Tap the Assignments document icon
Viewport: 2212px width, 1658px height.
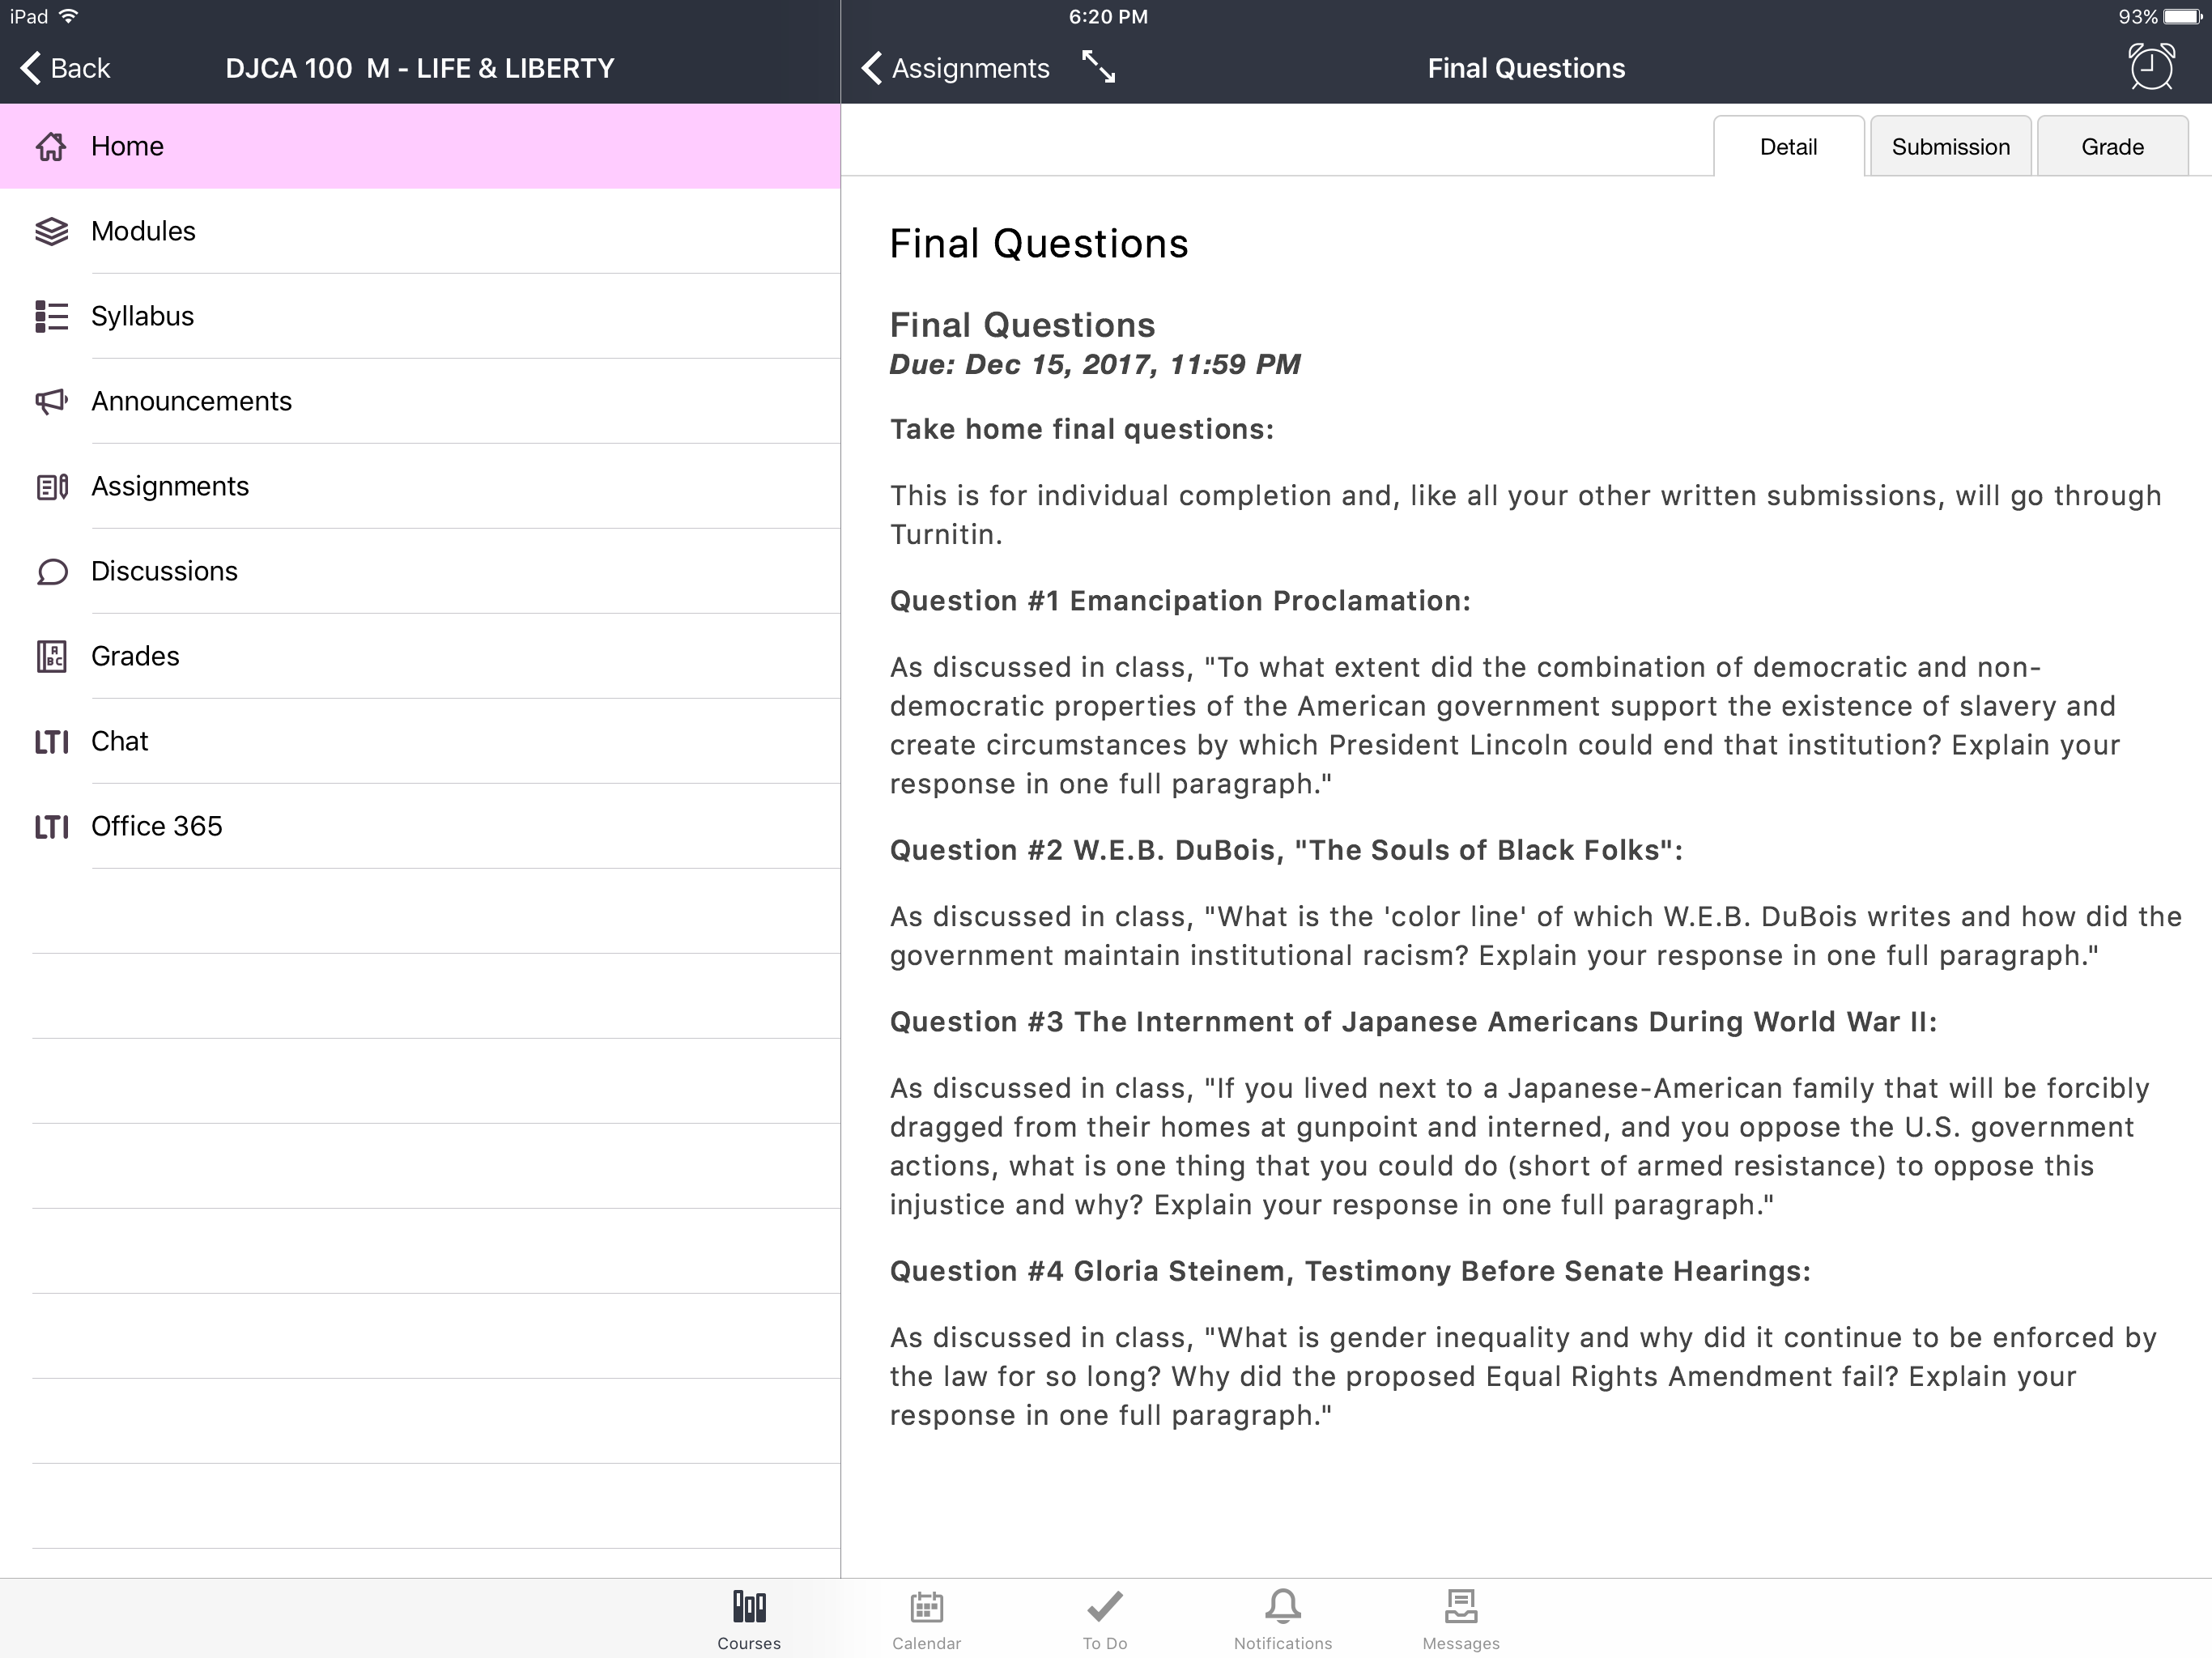tap(51, 487)
